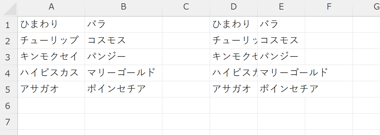Click cell B5 containing ポインセチア in column B
This screenshot has height=135, width=380.
pyautogui.click(x=123, y=89)
